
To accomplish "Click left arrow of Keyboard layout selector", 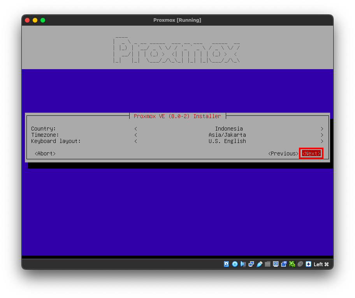I will (x=135, y=141).
